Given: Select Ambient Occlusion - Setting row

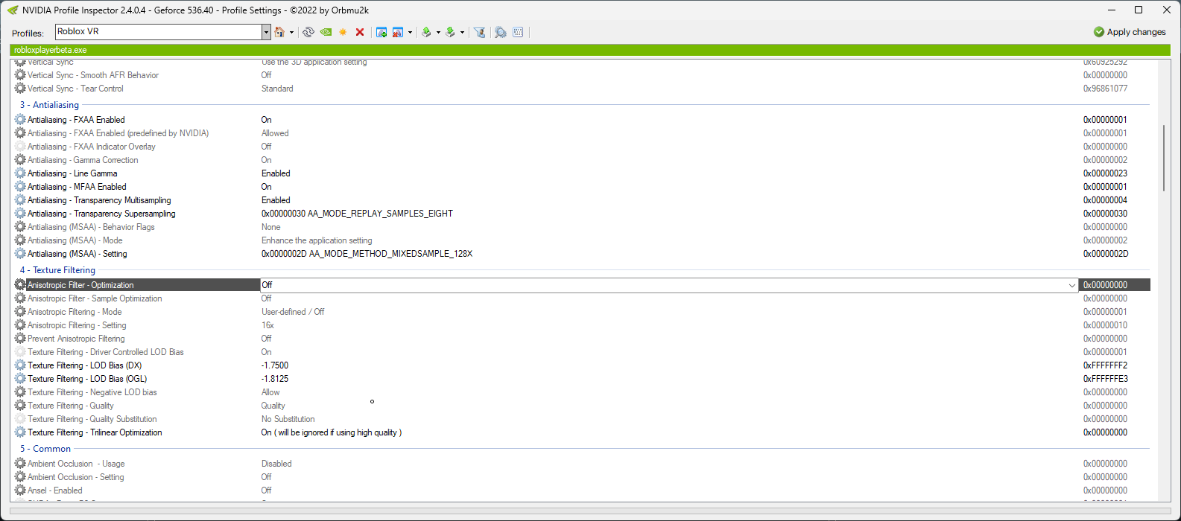Looking at the screenshot, I should tap(581, 477).
